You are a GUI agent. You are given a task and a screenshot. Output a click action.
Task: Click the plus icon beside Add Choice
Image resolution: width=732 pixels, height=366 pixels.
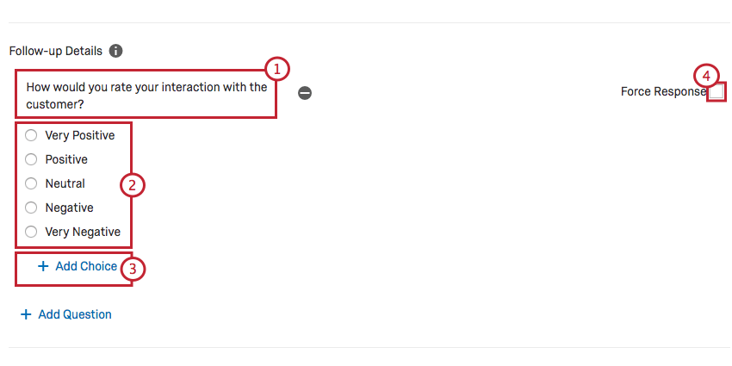[43, 267]
